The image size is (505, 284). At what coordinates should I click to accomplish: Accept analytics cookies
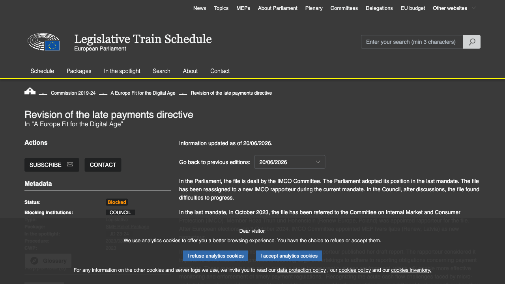click(289, 256)
